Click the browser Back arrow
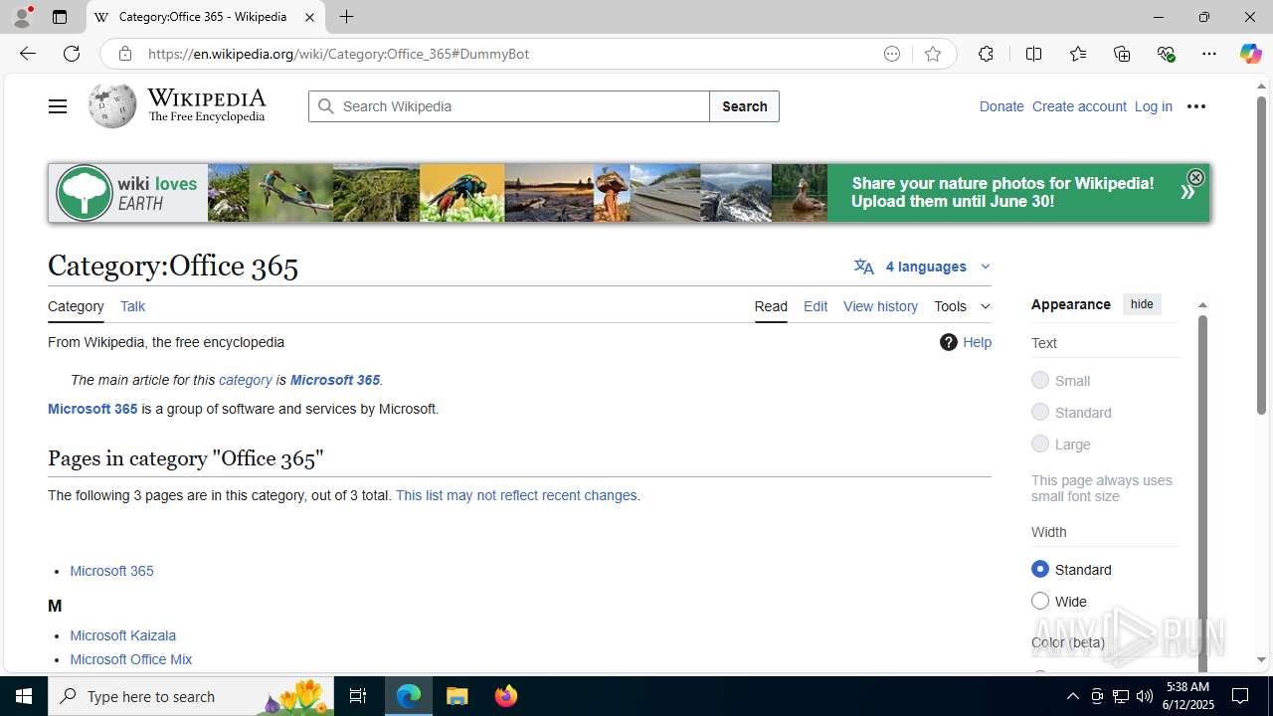The height and width of the screenshot is (716, 1273). (27, 54)
